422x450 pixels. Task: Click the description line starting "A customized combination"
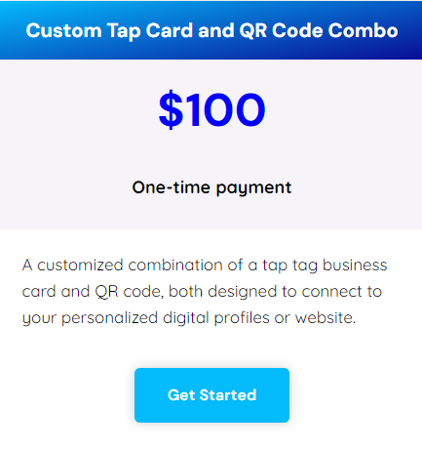[205, 266]
